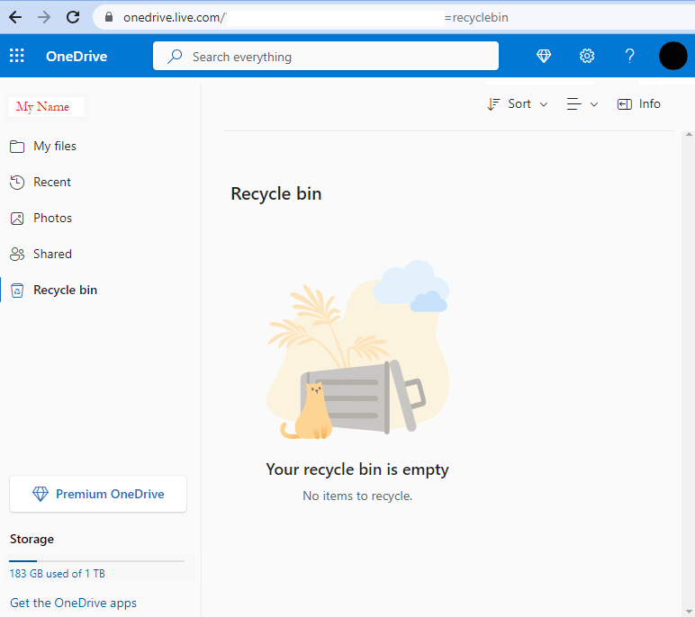
Task: Expand the view layout chevron
Action: [594, 104]
